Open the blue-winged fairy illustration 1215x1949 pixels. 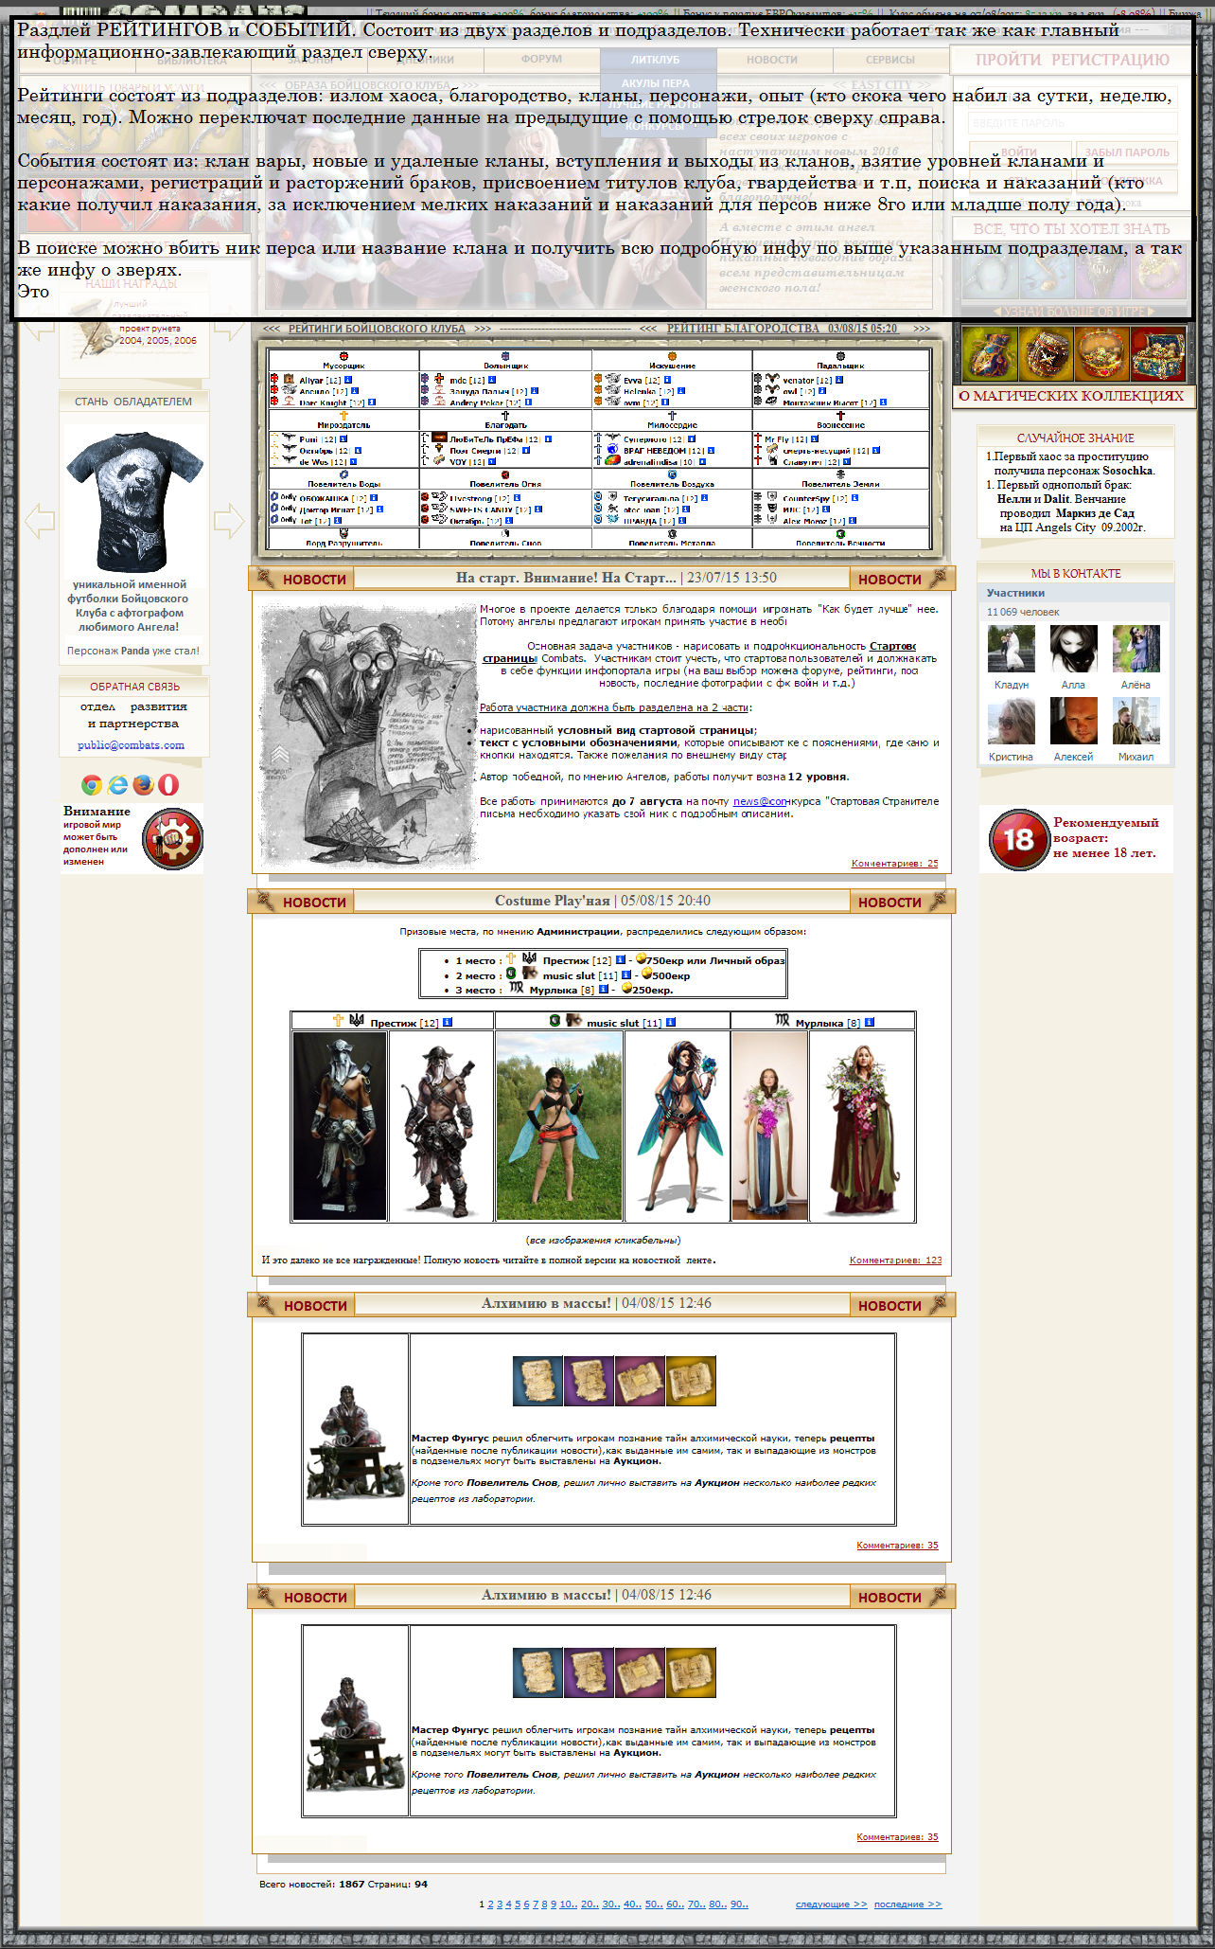[x=678, y=1126]
